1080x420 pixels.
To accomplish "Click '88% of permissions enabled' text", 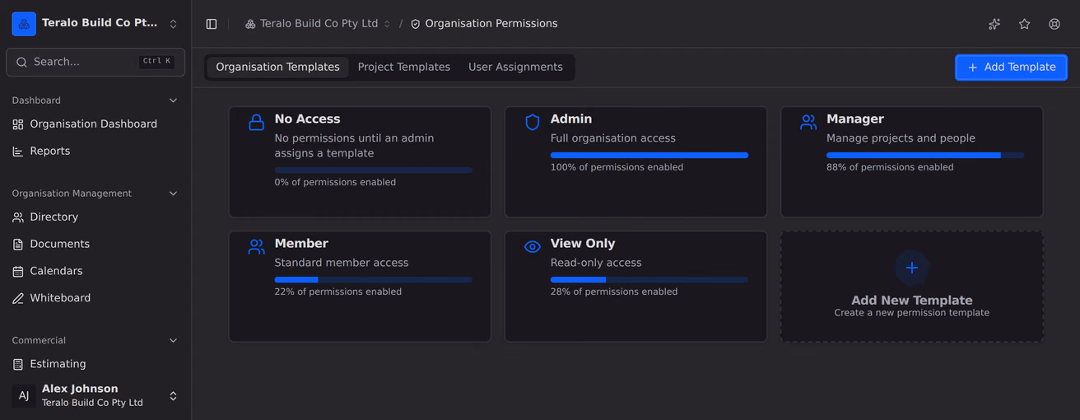I will tap(890, 167).
